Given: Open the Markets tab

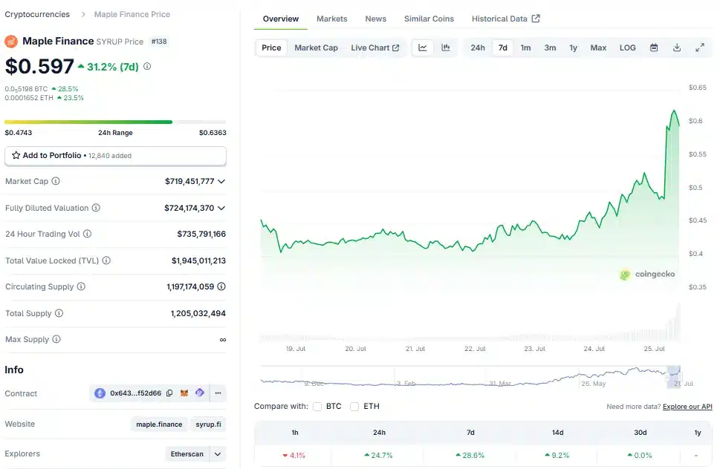Looking at the screenshot, I should 332,19.
